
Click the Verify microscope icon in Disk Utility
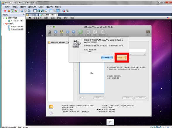[50, 32]
